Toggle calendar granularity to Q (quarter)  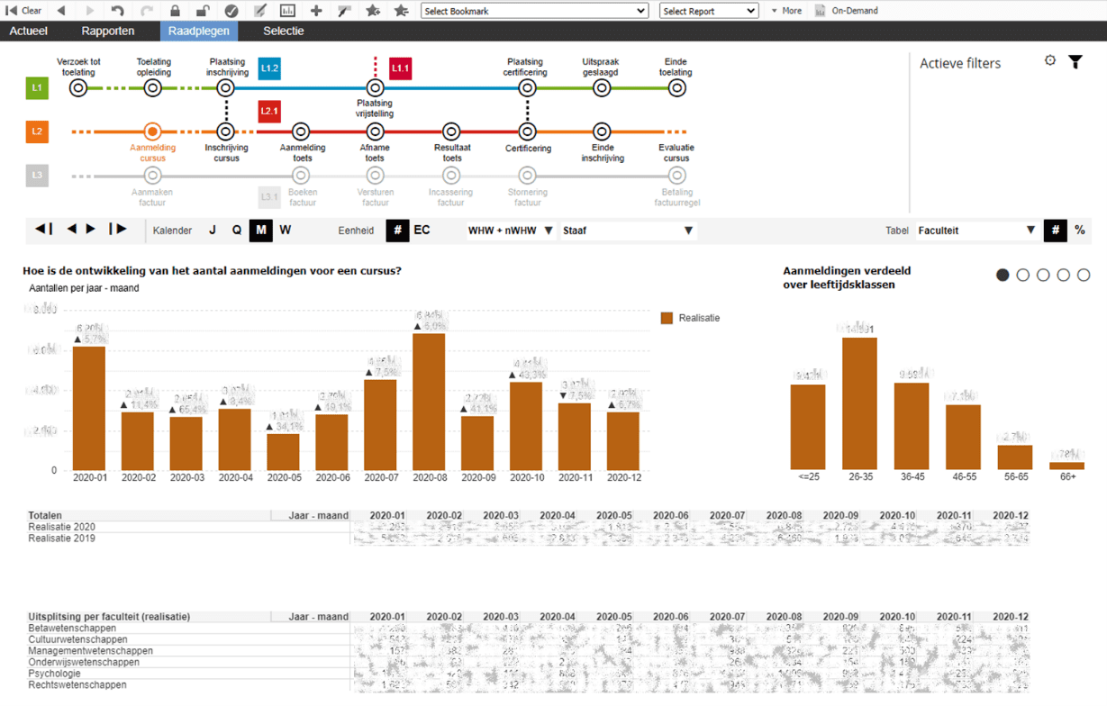237,231
